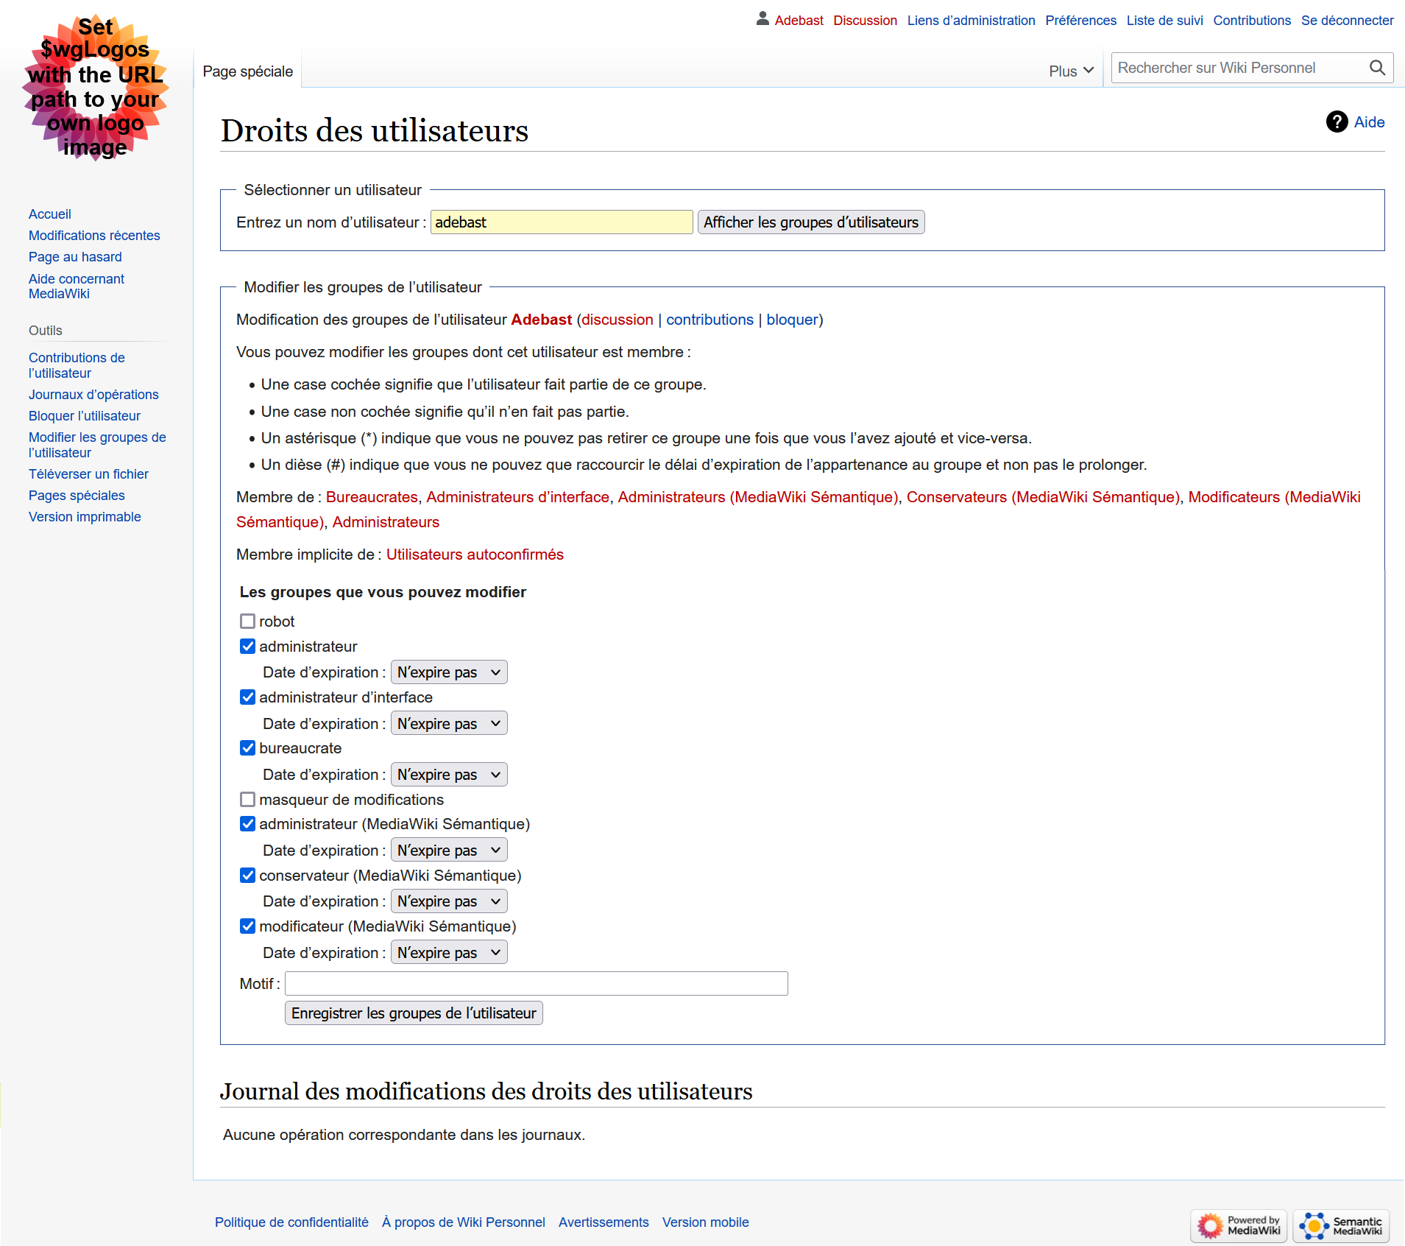Viewport: 1405px width, 1246px height.
Task: Open Liste de suivi
Action: [1164, 20]
